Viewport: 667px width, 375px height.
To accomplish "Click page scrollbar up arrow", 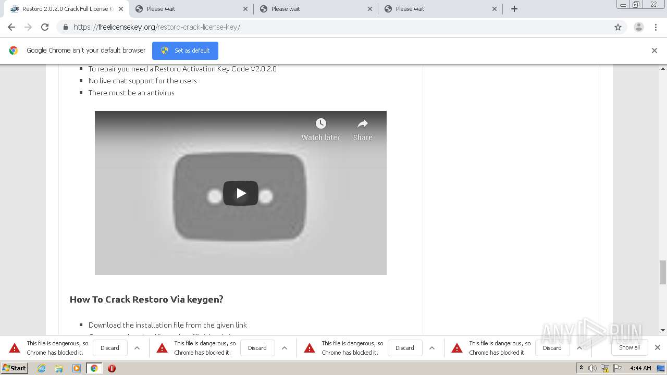I will [663, 69].
